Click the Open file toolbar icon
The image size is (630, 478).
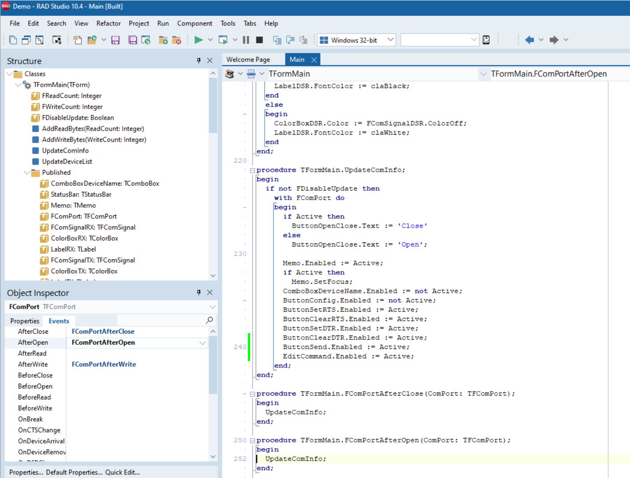click(92, 40)
